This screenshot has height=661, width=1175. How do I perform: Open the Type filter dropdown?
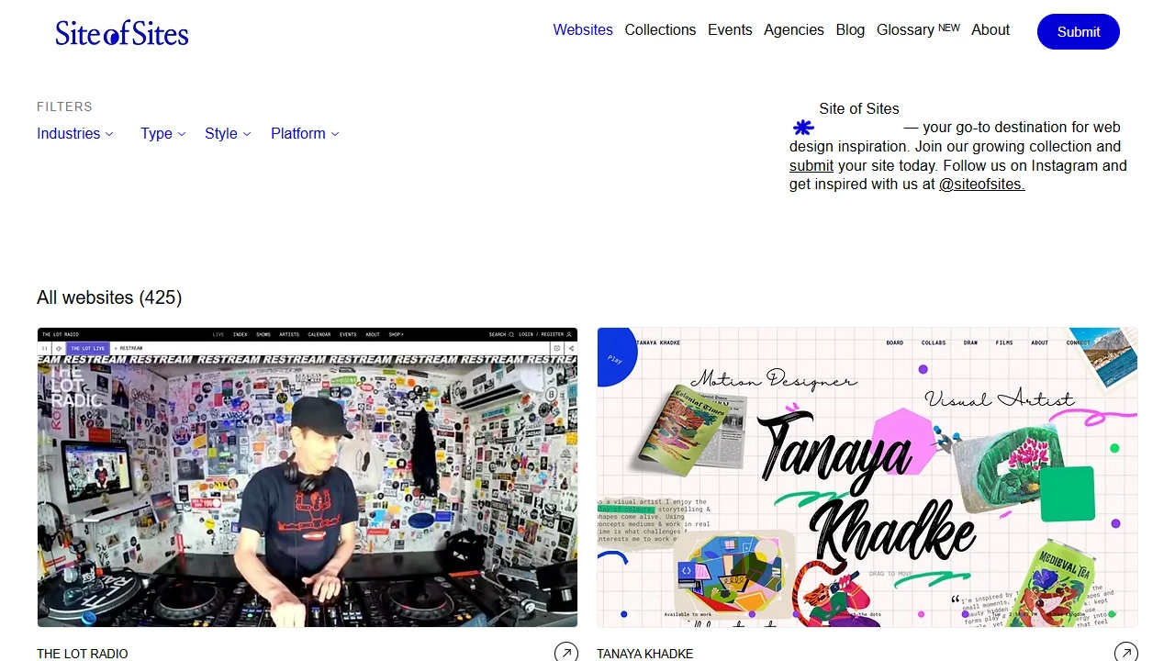162,133
